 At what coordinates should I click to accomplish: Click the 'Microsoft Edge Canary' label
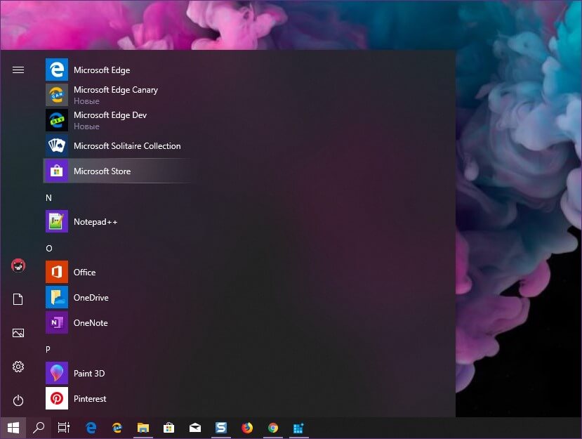pos(116,90)
